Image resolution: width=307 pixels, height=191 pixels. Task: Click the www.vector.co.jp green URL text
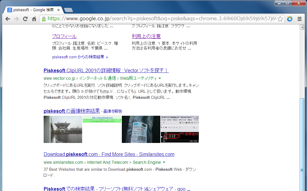(59, 78)
